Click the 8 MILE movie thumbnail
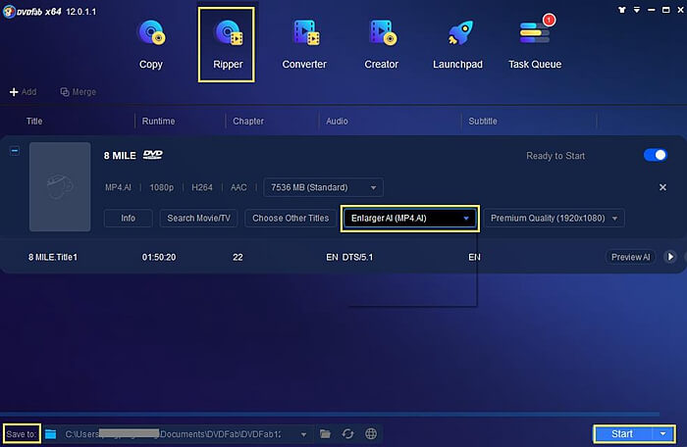This screenshot has width=687, height=447. (x=60, y=187)
